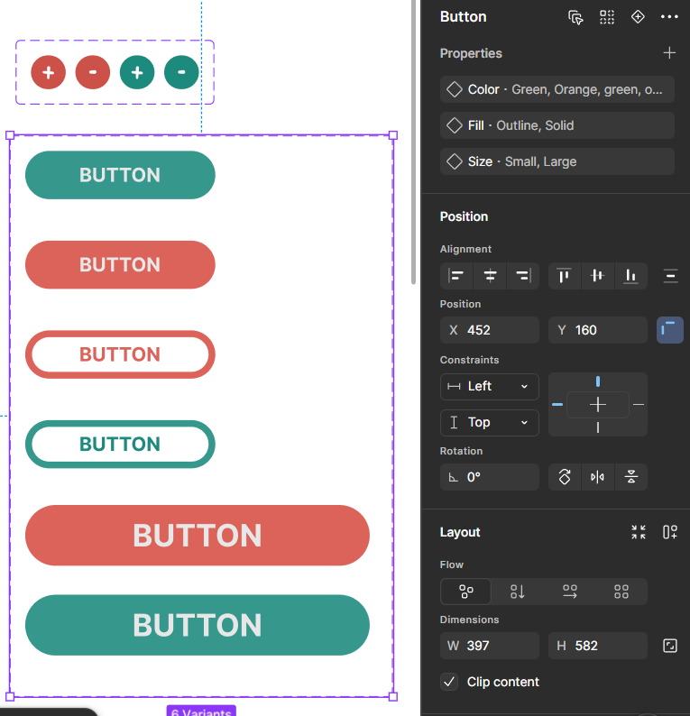This screenshot has width=690, height=716.
Task: Select the small outlined green BUTTON variant
Action: pos(120,445)
